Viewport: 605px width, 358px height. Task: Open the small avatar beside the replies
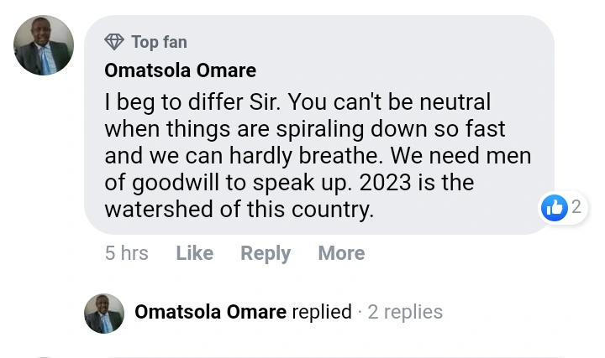pos(105,313)
